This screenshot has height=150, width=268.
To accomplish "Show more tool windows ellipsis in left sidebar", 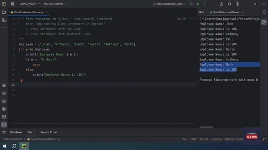I will [4, 28].
